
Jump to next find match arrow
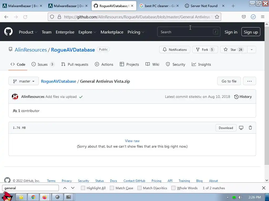pyautogui.click(x=73, y=188)
